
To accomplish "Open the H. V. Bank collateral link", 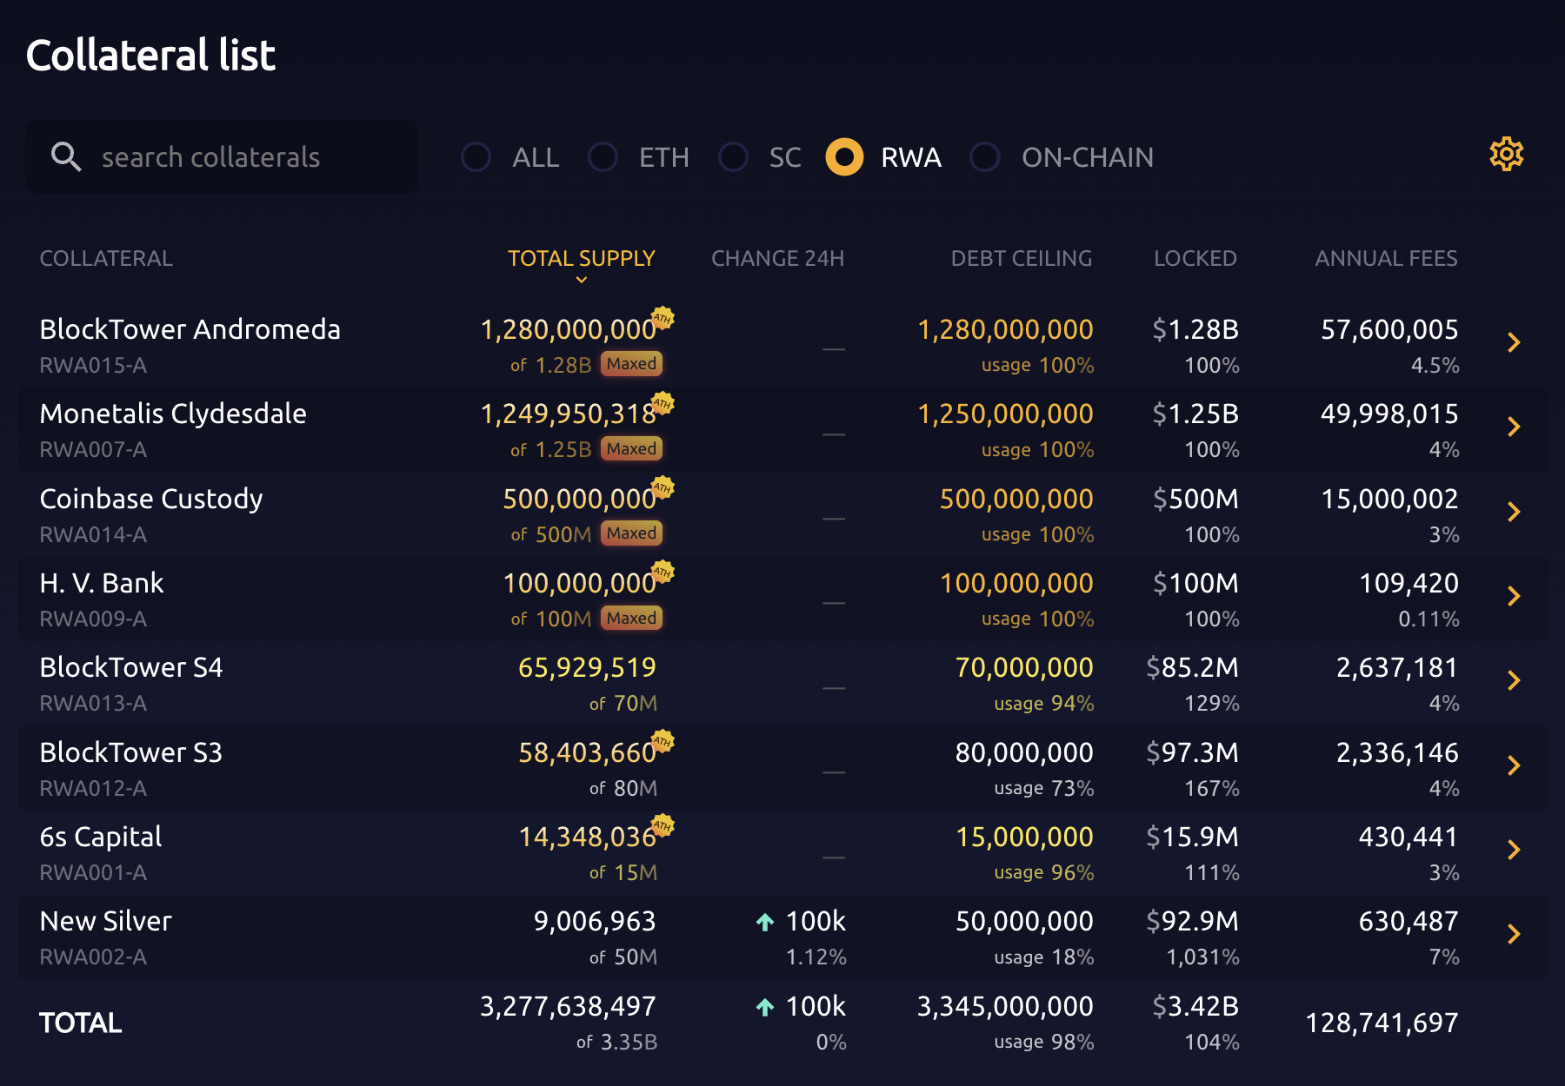I will (102, 583).
